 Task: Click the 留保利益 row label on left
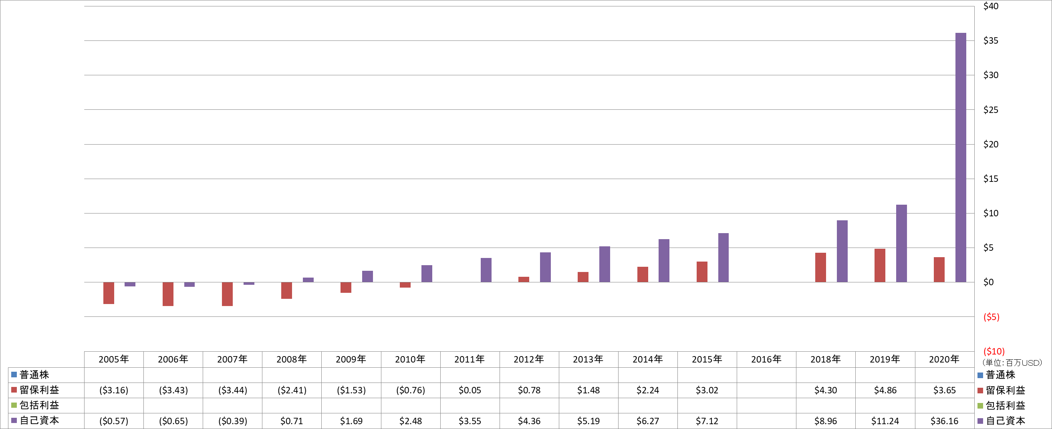point(39,390)
